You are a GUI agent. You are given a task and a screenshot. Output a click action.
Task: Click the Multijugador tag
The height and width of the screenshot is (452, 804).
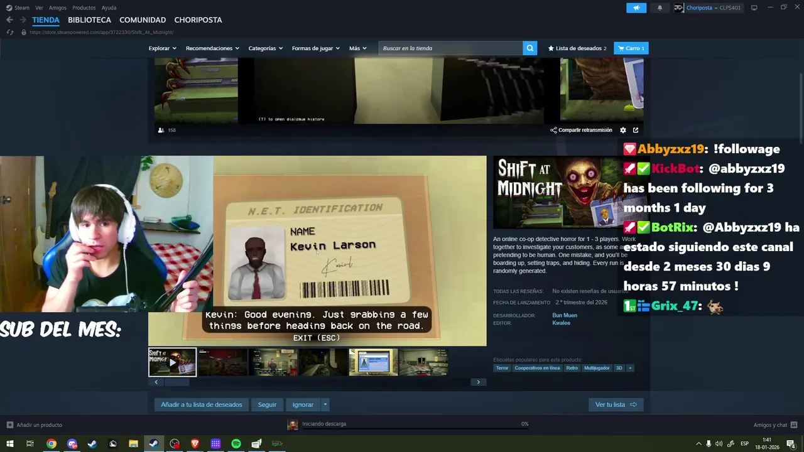597,368
